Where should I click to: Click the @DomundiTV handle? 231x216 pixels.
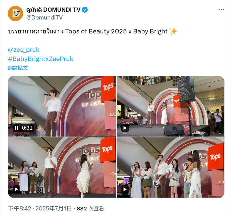[44, 18]
